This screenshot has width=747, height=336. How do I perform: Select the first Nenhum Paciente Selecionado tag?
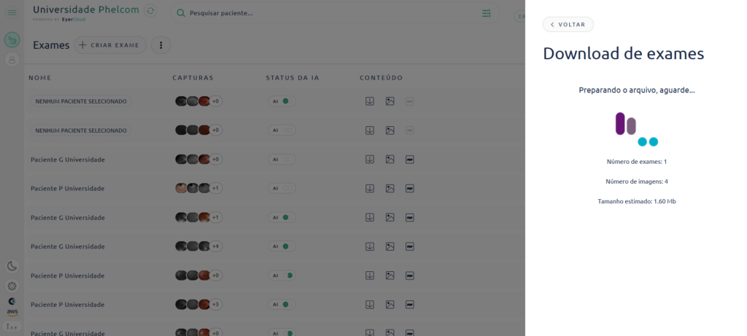point(81,101)
